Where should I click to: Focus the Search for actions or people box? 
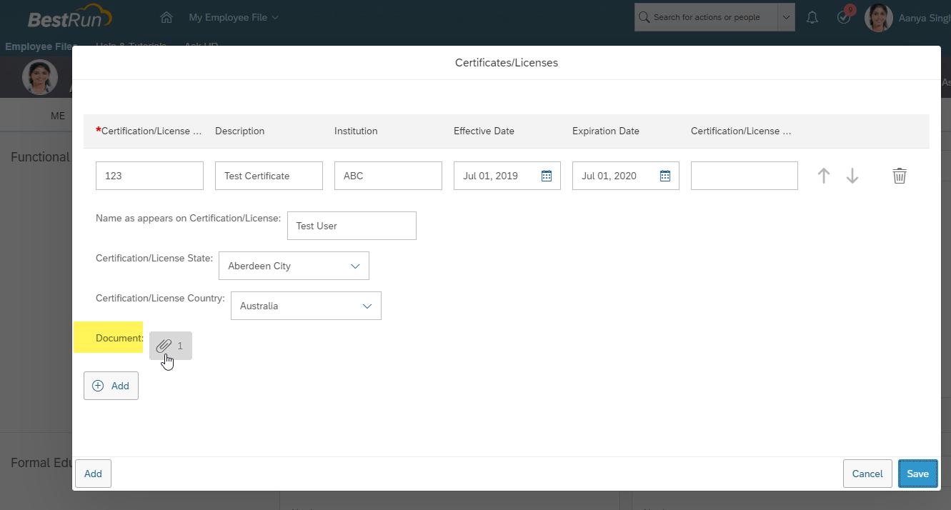point(706,17)
